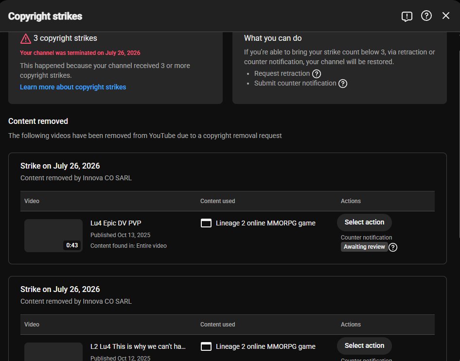Screen dimensions: 460x361
Task: Open the Lu4 Epic DV PVP video thumbnail
Action: [x=53, y=236]
